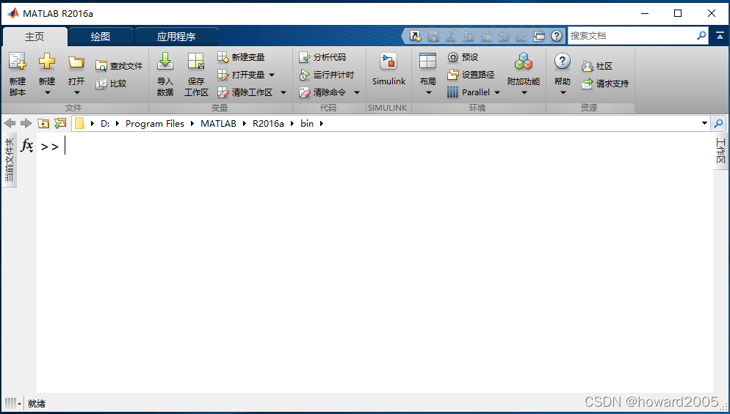Click 运行并计时 (Run and Time)
The width and height of the screenshot is (730, 414).
coord(326,75)
